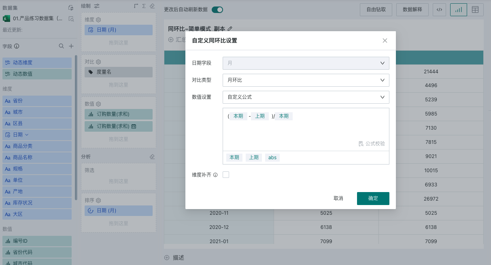Open the 绘制 settings slider icon
The width and height of the screenshot is (491, 265).
click(96, 6)
